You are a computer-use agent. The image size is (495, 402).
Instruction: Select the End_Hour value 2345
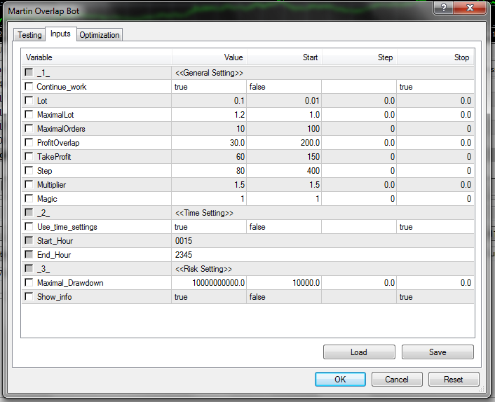click(x=323, y=255)
